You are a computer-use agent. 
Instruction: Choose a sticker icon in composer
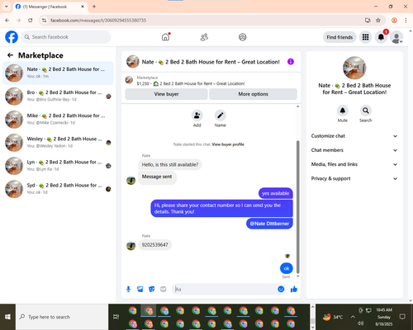point(152,289)
